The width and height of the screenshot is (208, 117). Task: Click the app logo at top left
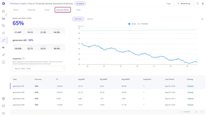[3, 4]
